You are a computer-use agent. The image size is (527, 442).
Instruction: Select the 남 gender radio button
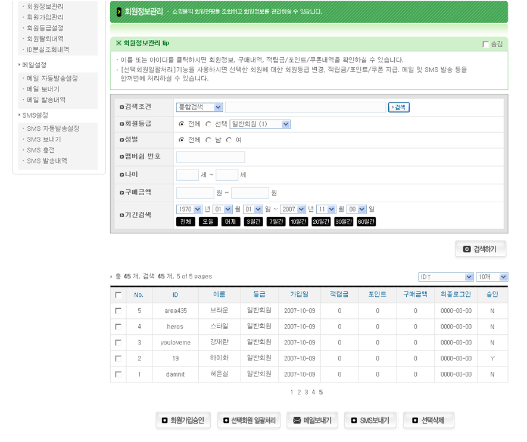point(208,140)
